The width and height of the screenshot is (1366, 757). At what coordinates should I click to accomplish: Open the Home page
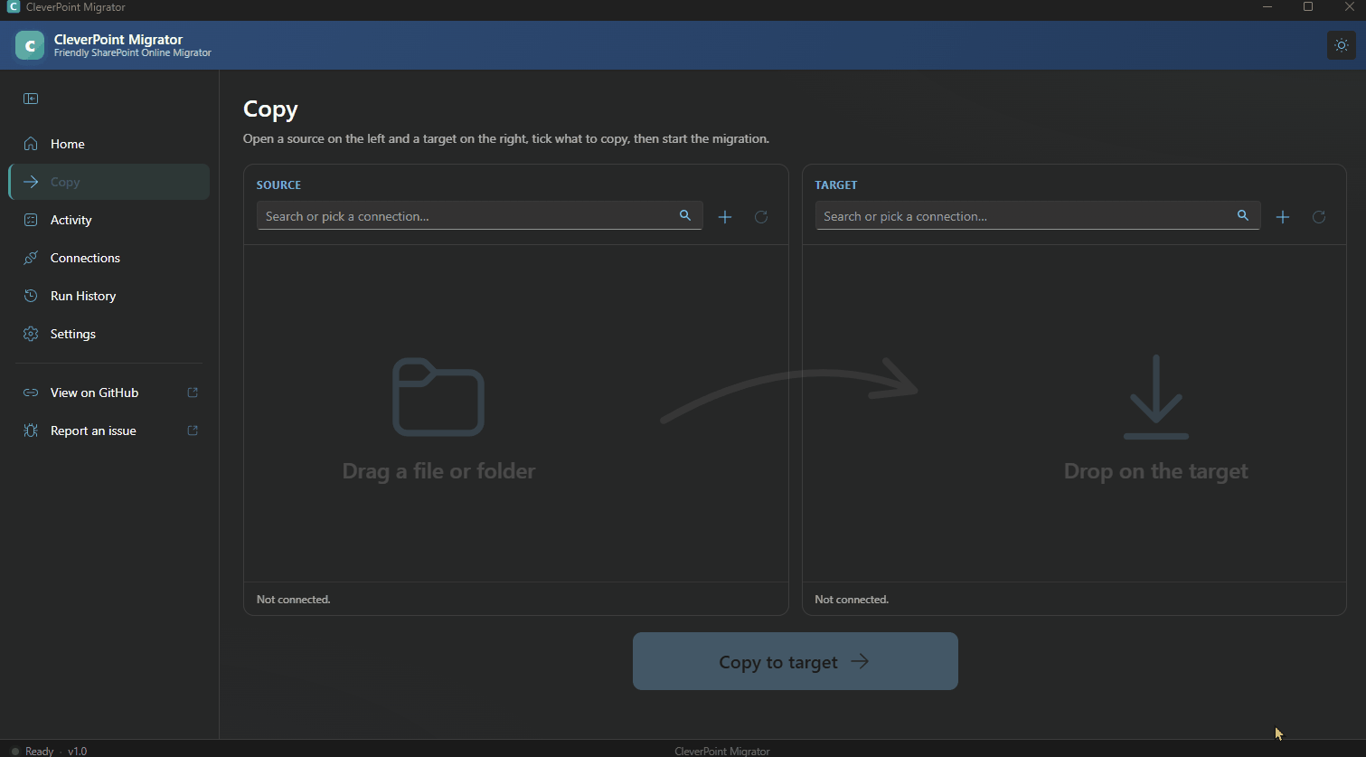(108, 144)
